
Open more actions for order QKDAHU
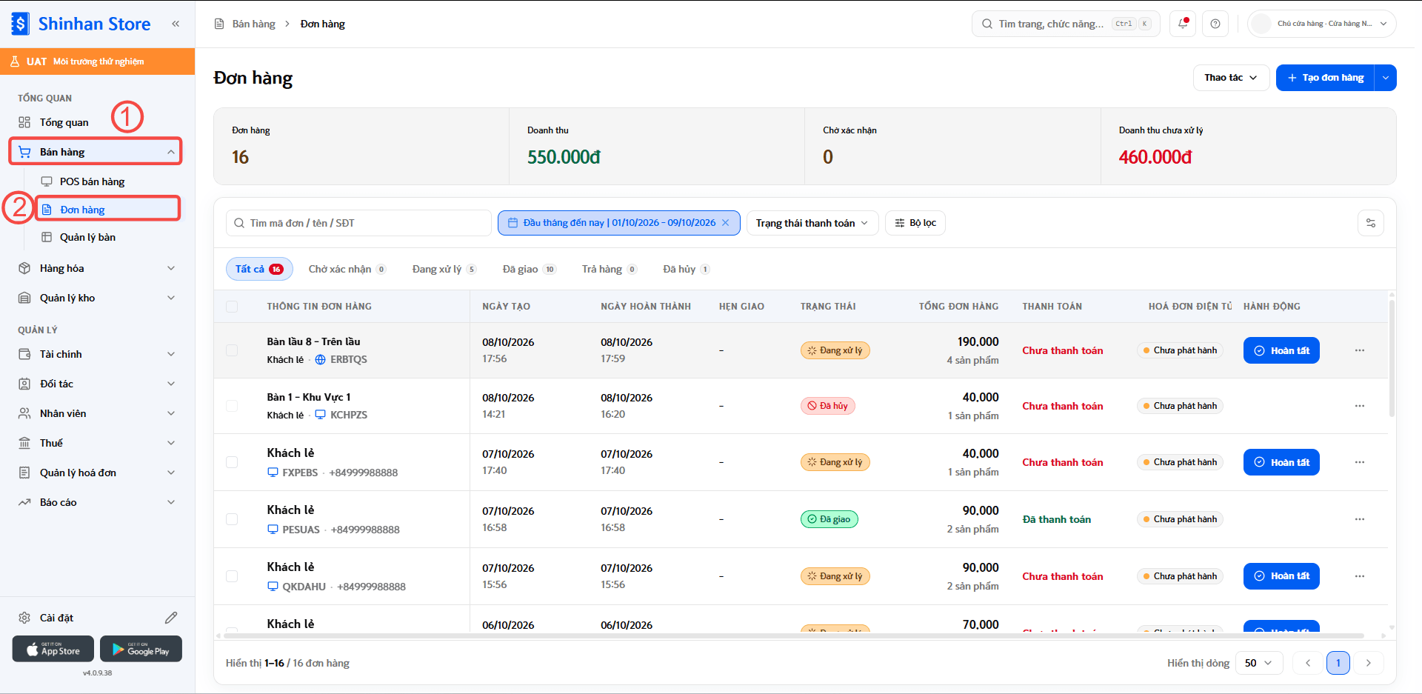point(1360,576)
